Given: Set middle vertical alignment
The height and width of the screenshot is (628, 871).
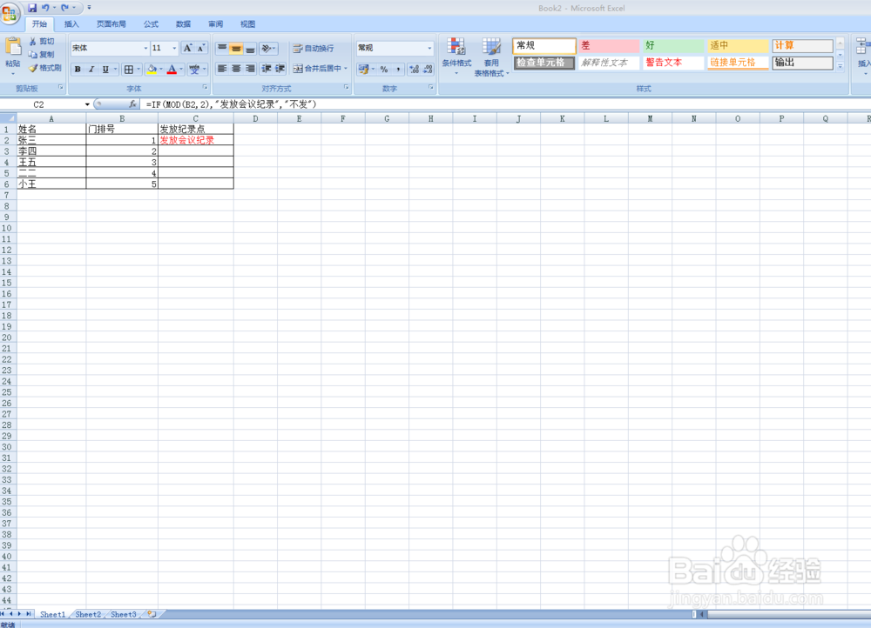Looking at the screenshot, I should point(236,48).
